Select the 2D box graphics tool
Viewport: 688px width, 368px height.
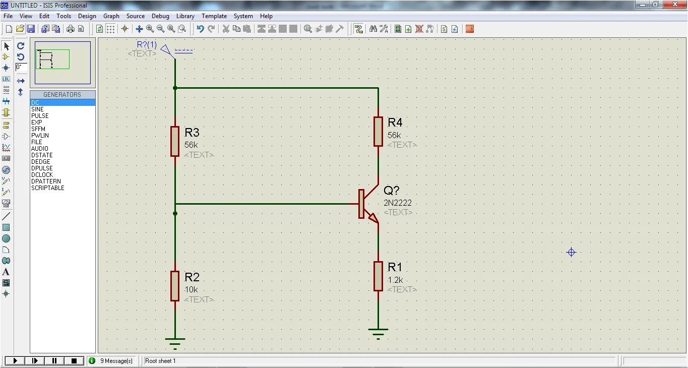tap(6, 227)
